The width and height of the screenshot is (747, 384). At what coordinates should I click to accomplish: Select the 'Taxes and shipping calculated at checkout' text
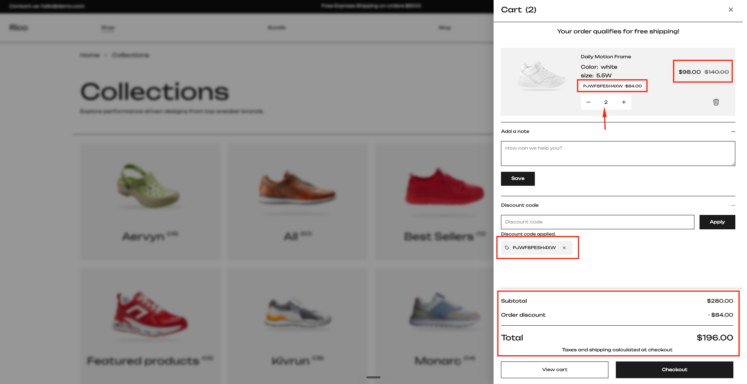[x=617, y=350]
